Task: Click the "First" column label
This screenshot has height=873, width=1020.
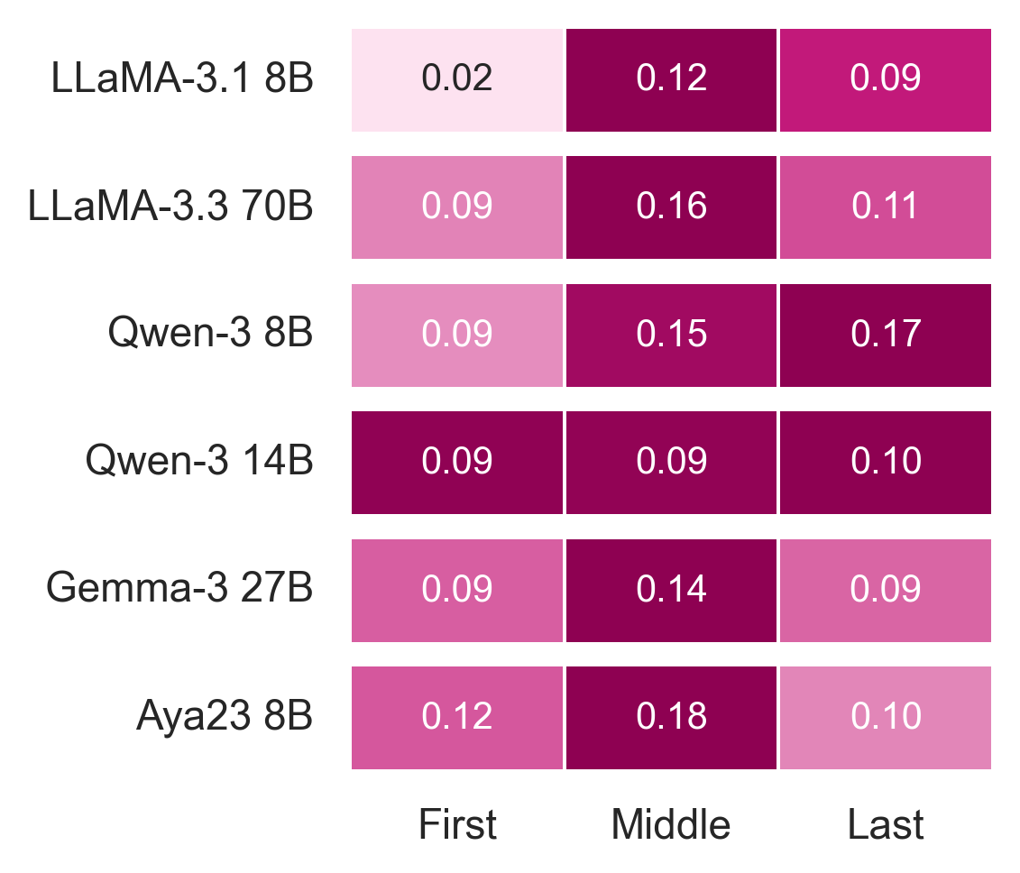Action: [457, 824]
